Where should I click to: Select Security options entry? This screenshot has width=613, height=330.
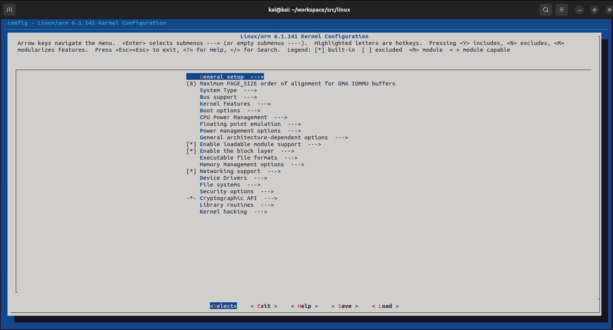click(237, 191)
